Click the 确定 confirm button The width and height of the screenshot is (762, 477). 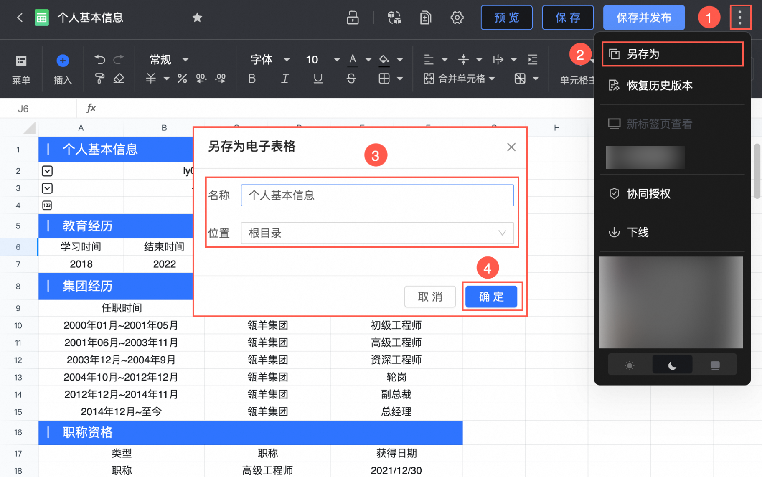tap(491, 297)
